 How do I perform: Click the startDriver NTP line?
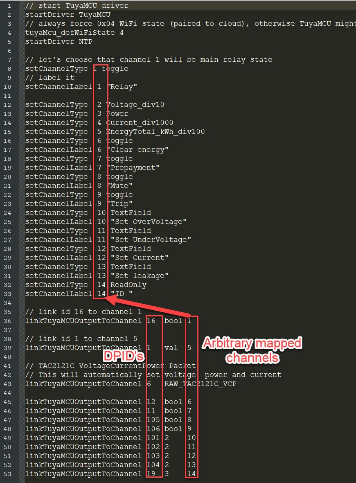(59, 42)
